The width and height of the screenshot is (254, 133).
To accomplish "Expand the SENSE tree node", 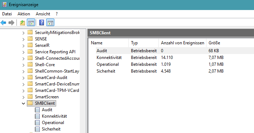I will pyautogui.click(x=23, y=39).
